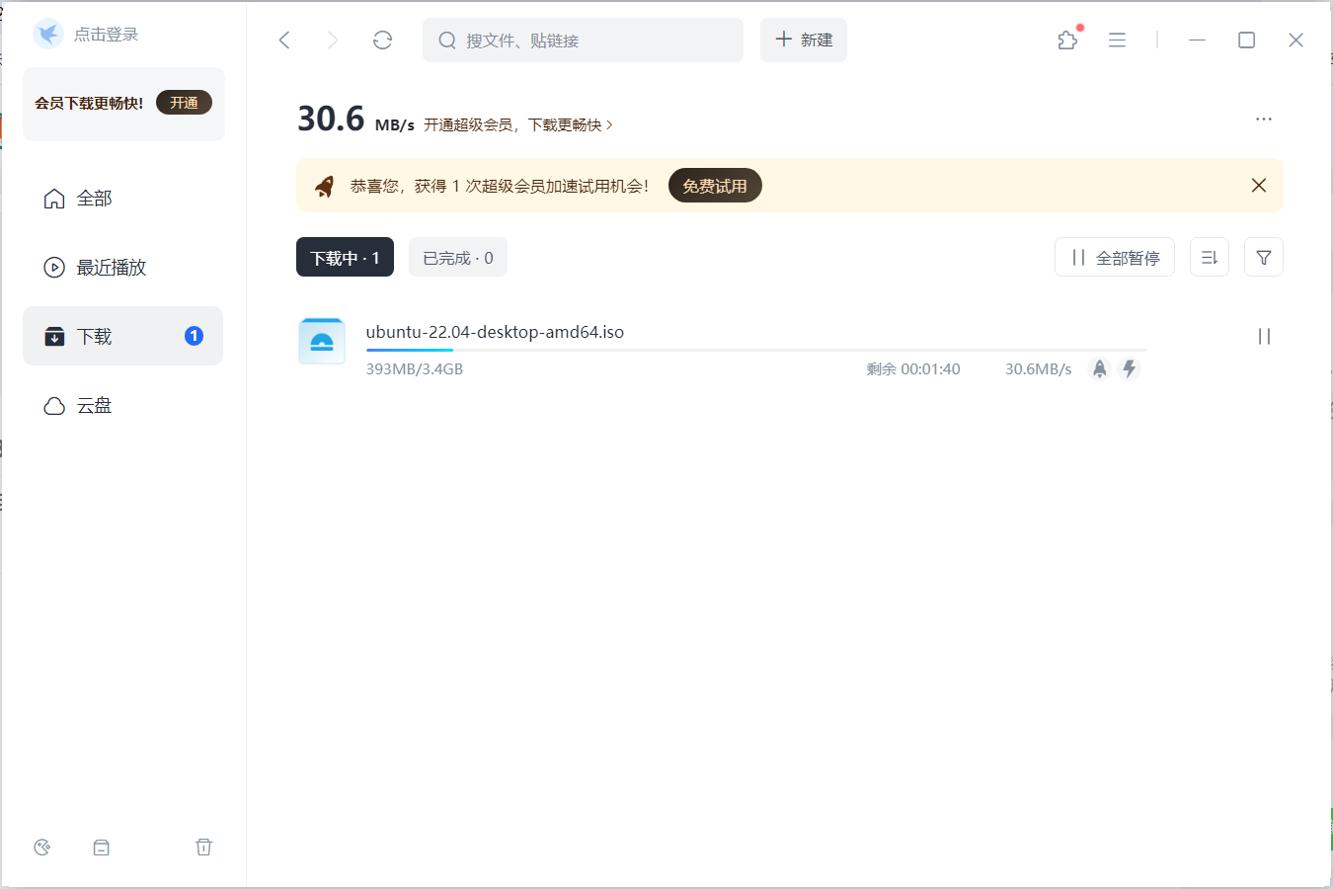Open the 全部 section in sidebar
Image resolution: width=1333 pixels, height=889 pixels.
click(122, 199)
